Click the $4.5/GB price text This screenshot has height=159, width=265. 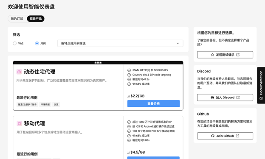click(138, 152)
